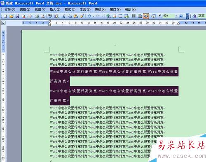
Task: Click the last text line of the document
Action: click(100, 156)
